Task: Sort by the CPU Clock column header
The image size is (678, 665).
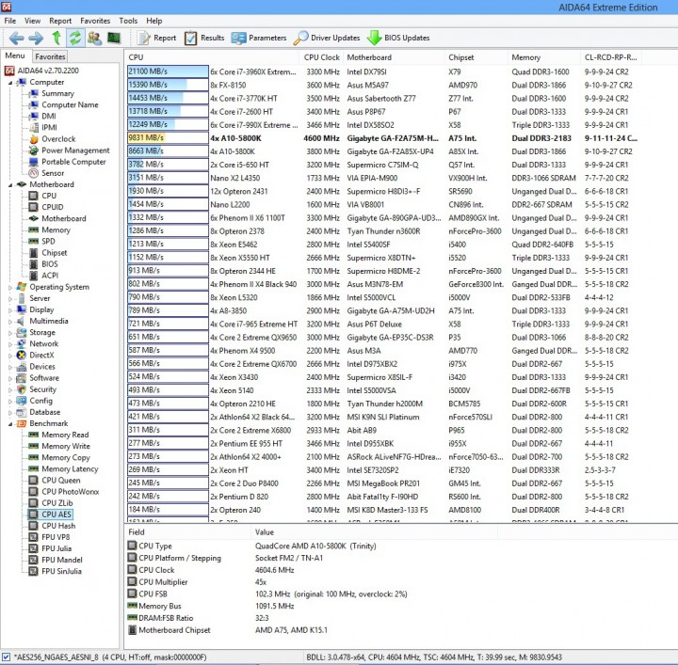Action: click(322, 57)
